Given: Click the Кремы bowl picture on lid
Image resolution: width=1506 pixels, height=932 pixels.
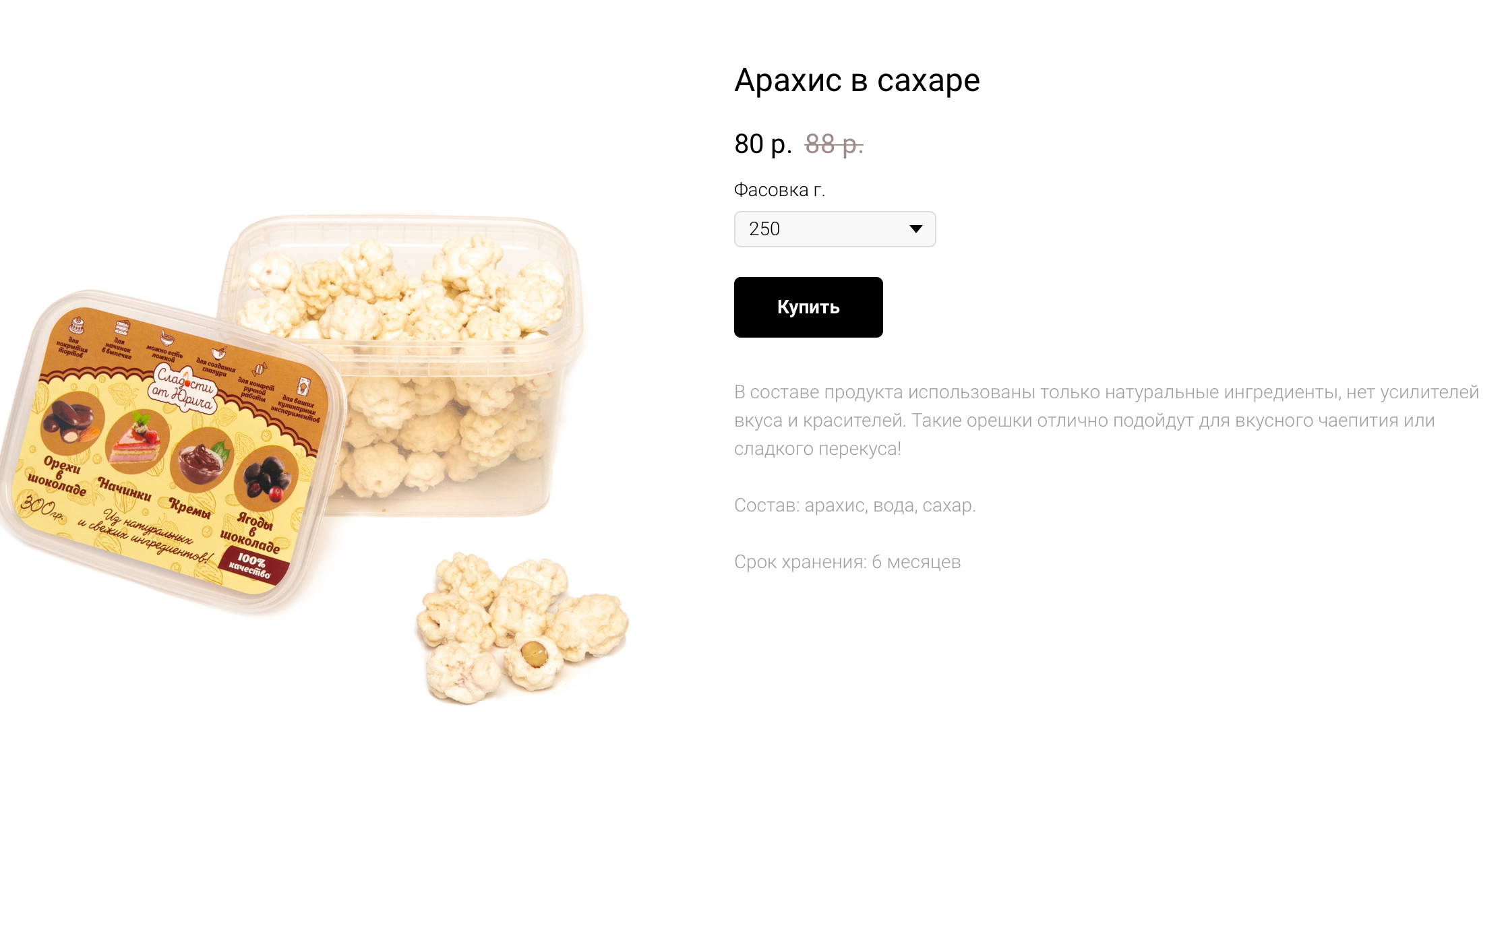Looking at the screenshot, I should [x=202, y=460].
